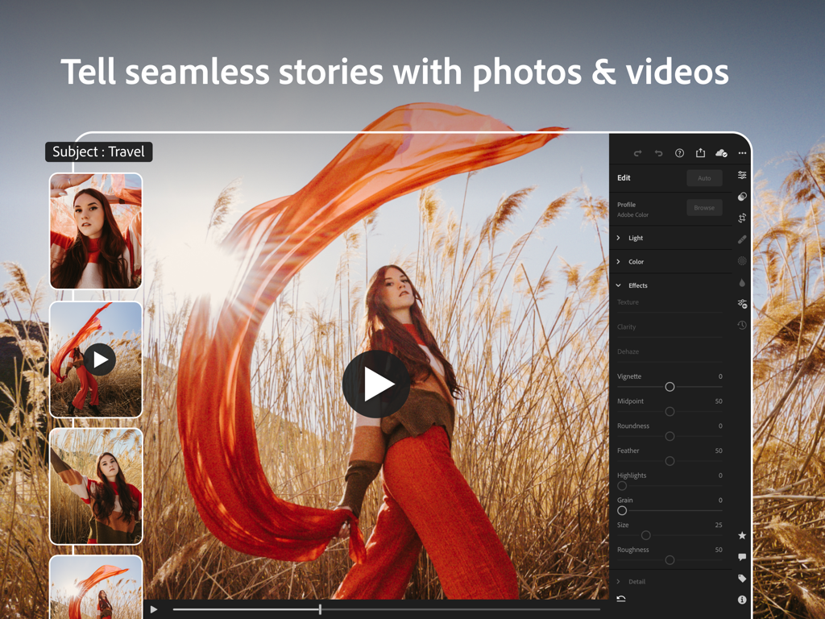Expand the Color section

click(x=636, y=261)
